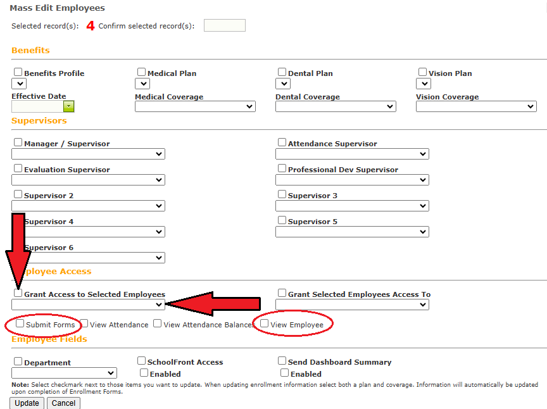Enable the View Attendance checkbox
This screenshot has height=409, width=547.
(x=84, y=324)
